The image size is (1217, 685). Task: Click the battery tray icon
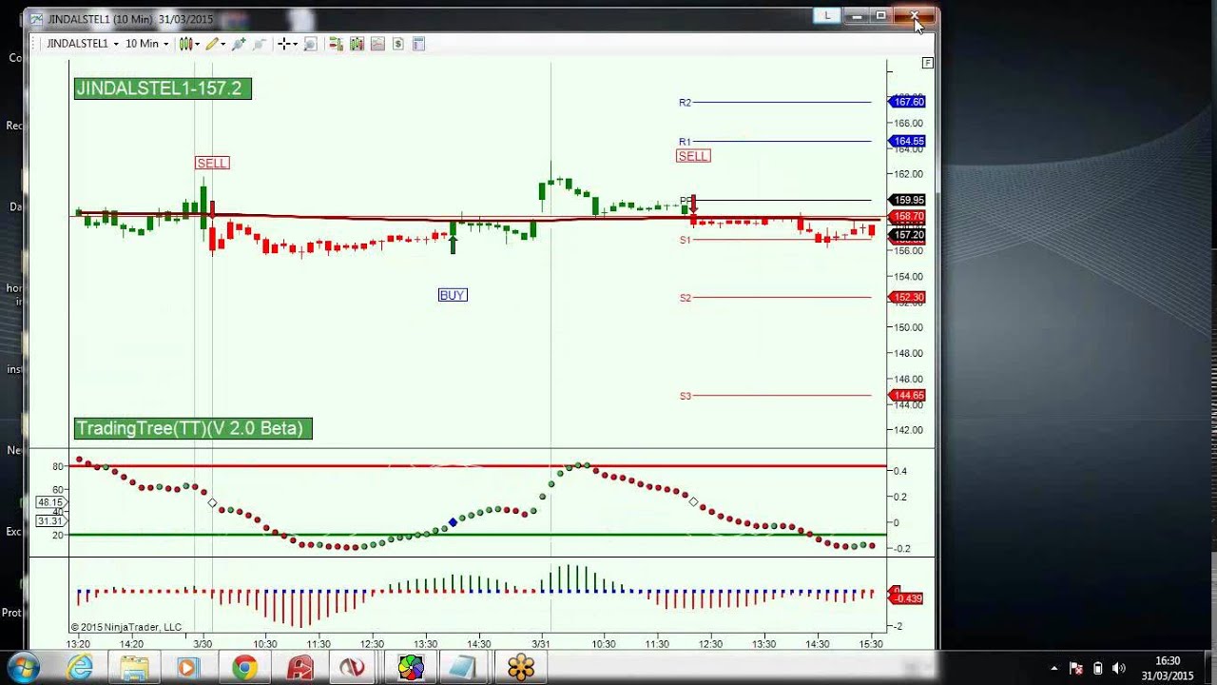[x=1098, y=668]
